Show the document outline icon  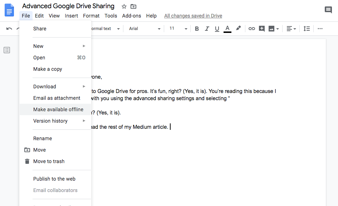7,50
